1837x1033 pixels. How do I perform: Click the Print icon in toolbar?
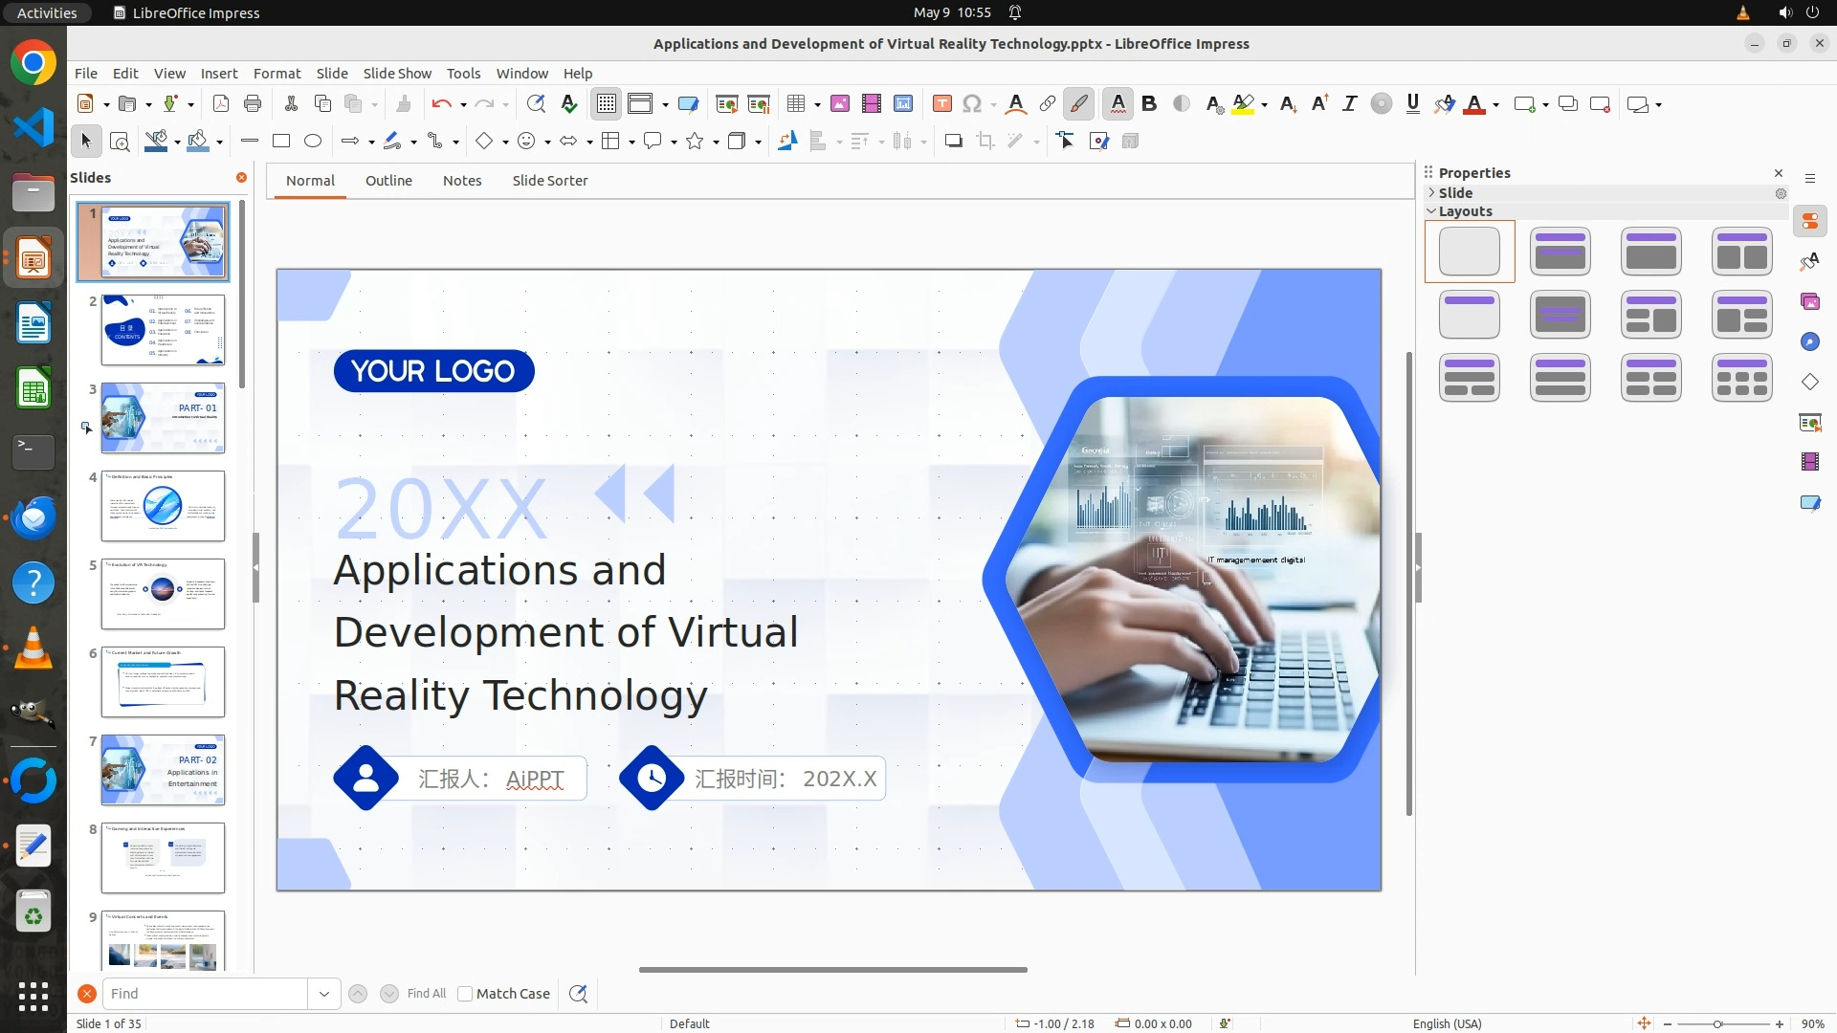(x=253, y=104)
